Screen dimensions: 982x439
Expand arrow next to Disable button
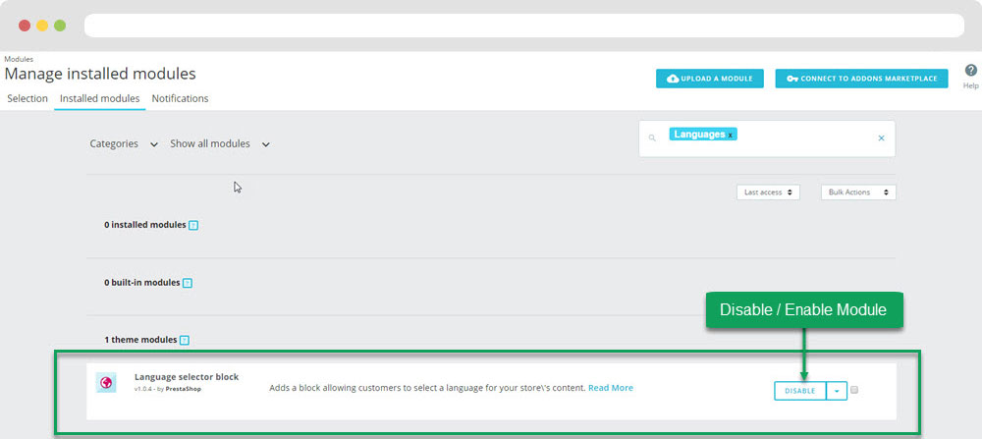tap(837, 391)
